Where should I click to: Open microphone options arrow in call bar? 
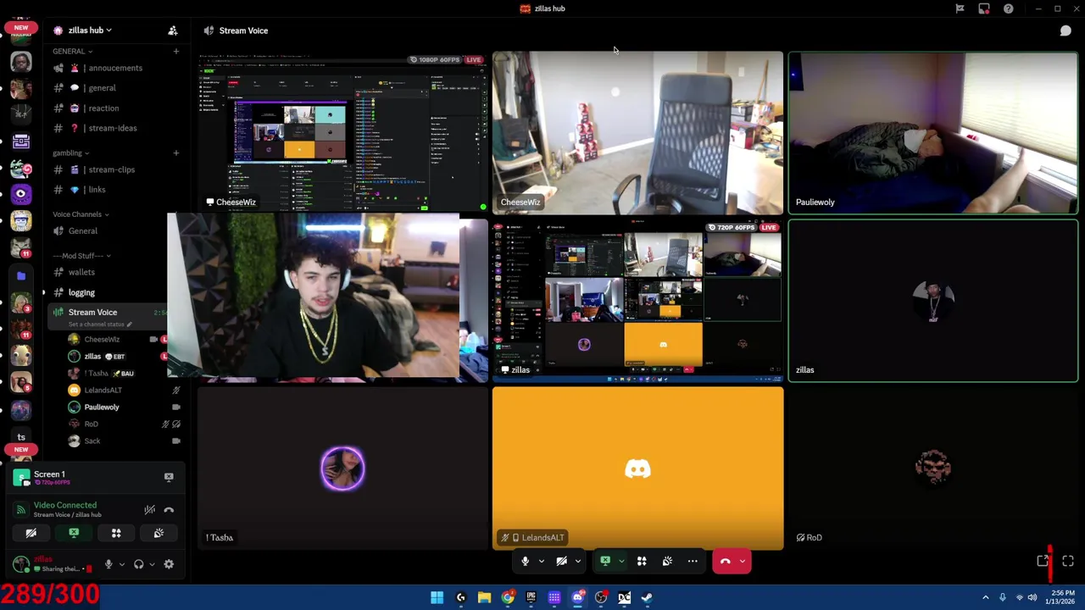tap(541, 561)
